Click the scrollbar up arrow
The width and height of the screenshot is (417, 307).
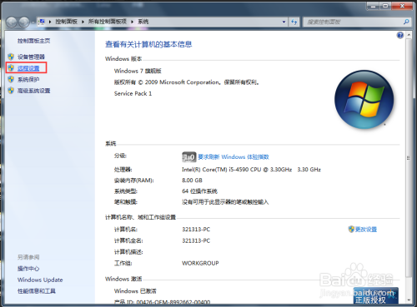409,35
